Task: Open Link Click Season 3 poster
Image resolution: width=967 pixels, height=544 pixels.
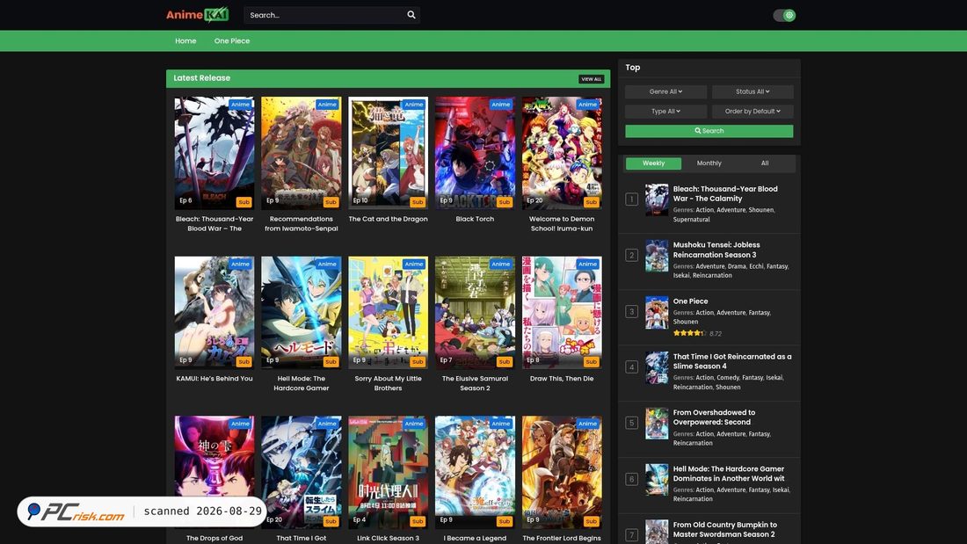Action: point(388,472)
